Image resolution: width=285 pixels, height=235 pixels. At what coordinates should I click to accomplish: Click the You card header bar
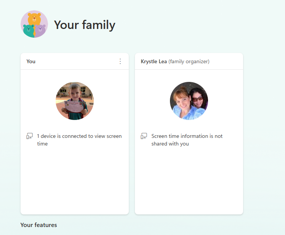tap(75, 61)
